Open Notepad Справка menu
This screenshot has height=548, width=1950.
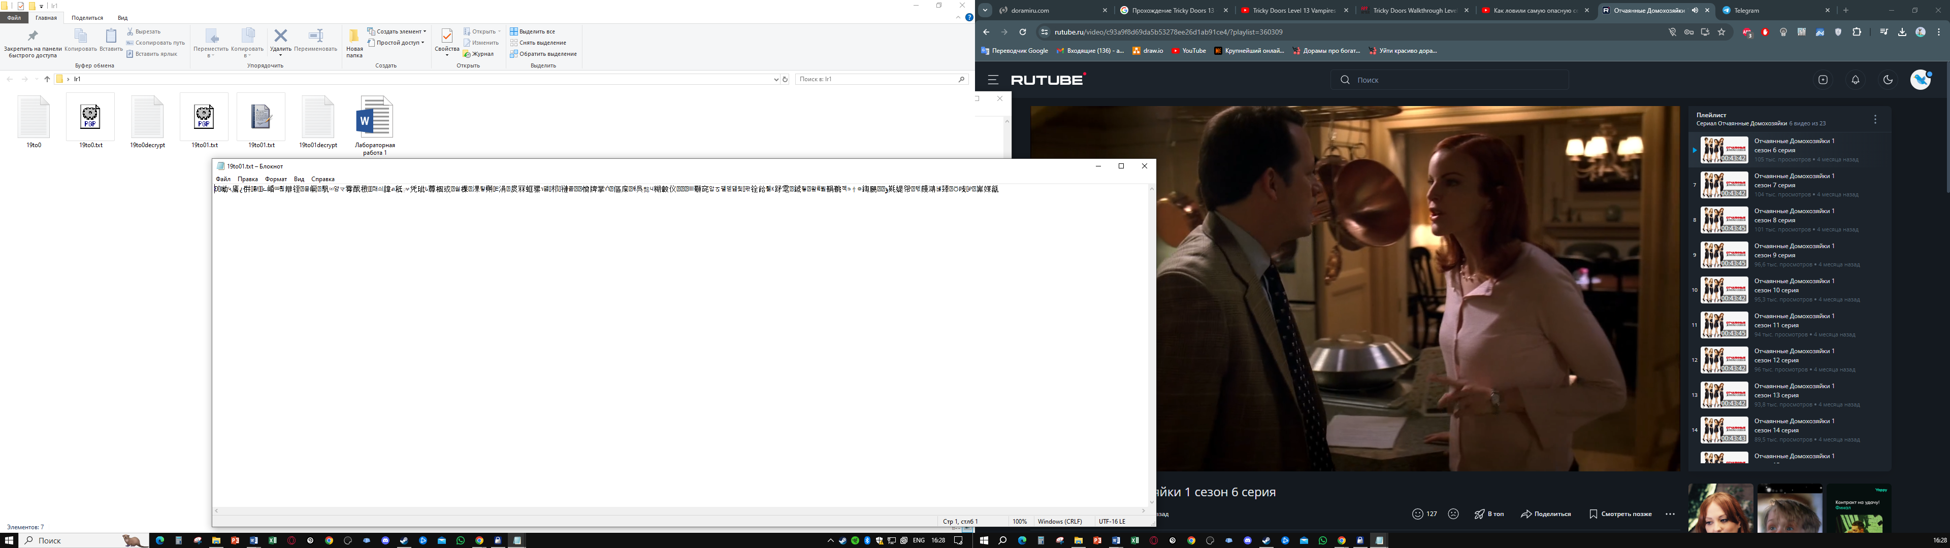click(x=322, y=180)
